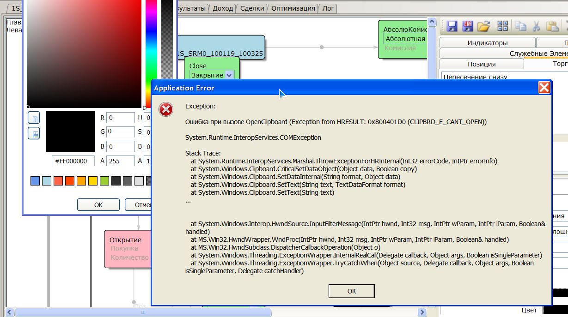This screenshot has width=568, height=317.
Task: Click the paste color icon below copy icon
Action: 34,134
